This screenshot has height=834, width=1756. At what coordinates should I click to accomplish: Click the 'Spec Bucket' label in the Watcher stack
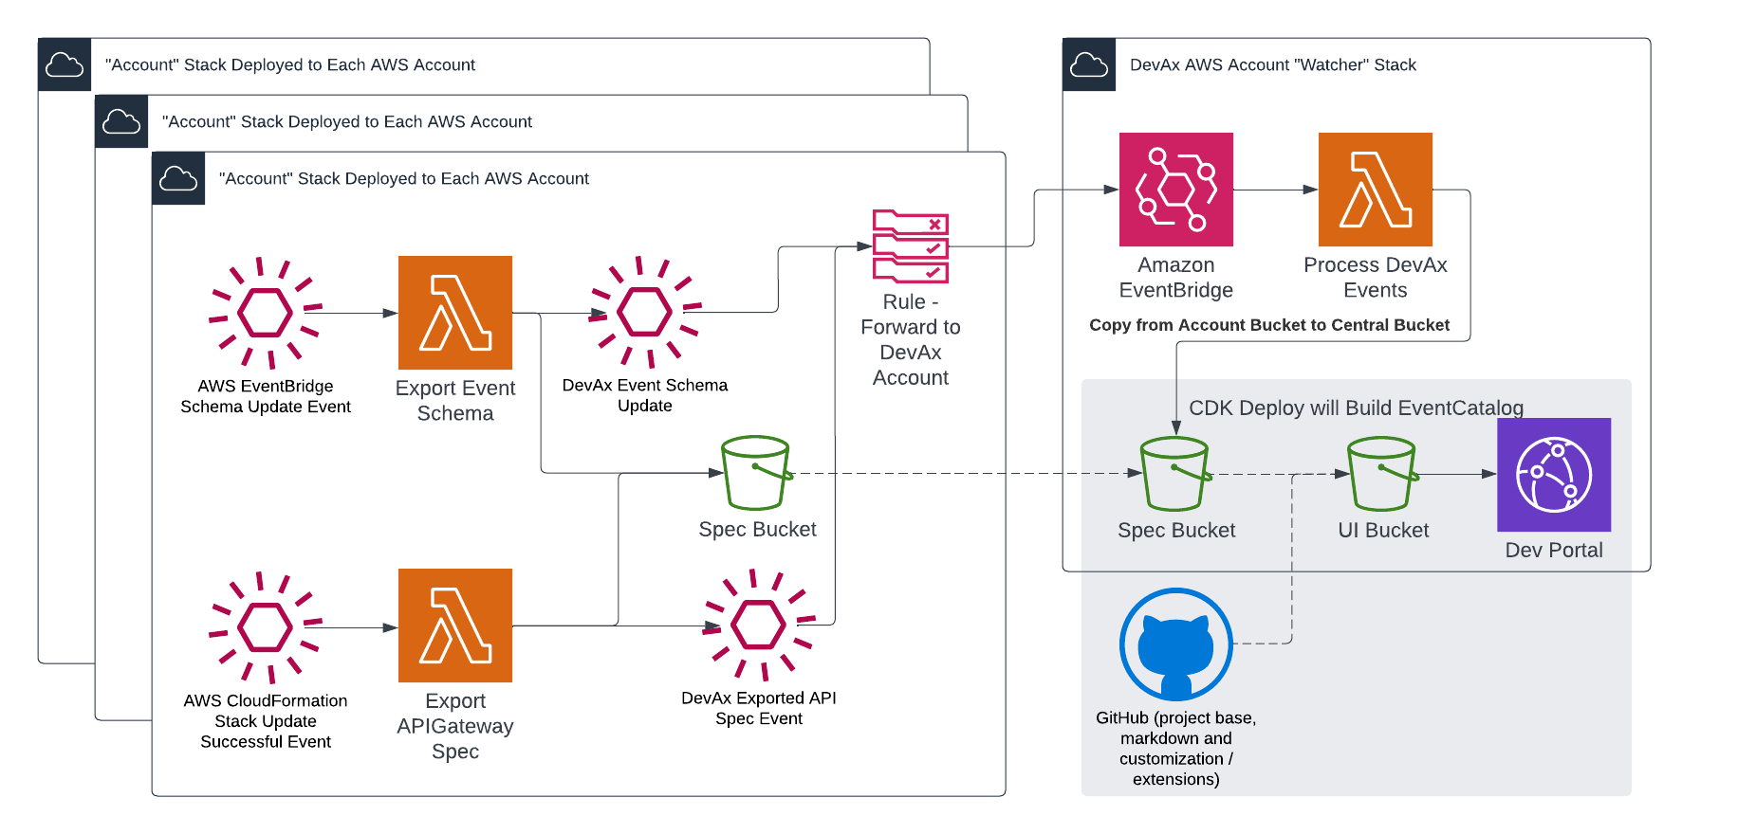(x=1176, y=530)
